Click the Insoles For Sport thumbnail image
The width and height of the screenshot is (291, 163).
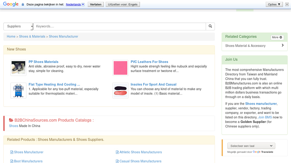pos(120,91)
